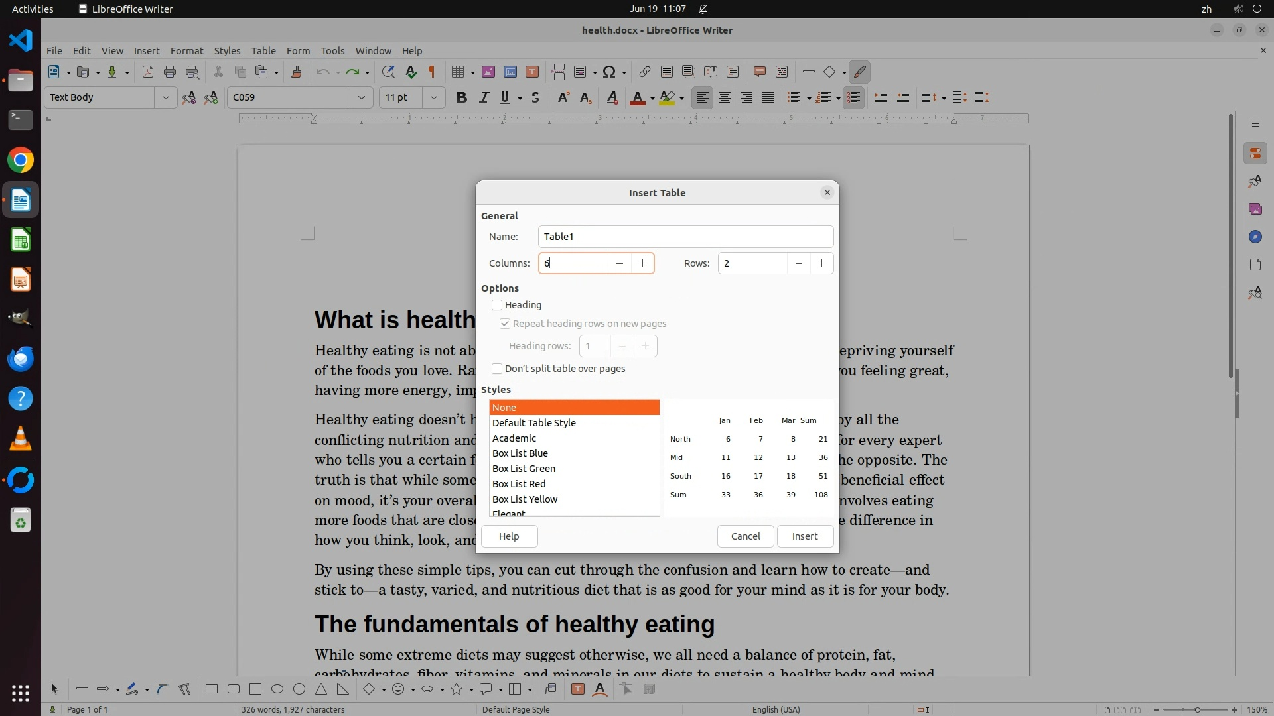Expand the font size dropdown

(434, 97)
